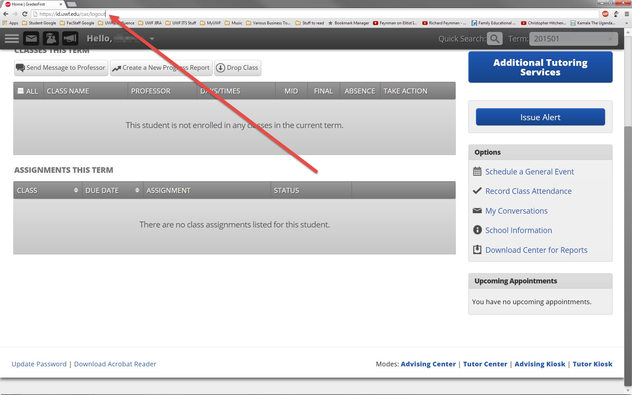Create a New Progress Report

[x=161, y=68]
